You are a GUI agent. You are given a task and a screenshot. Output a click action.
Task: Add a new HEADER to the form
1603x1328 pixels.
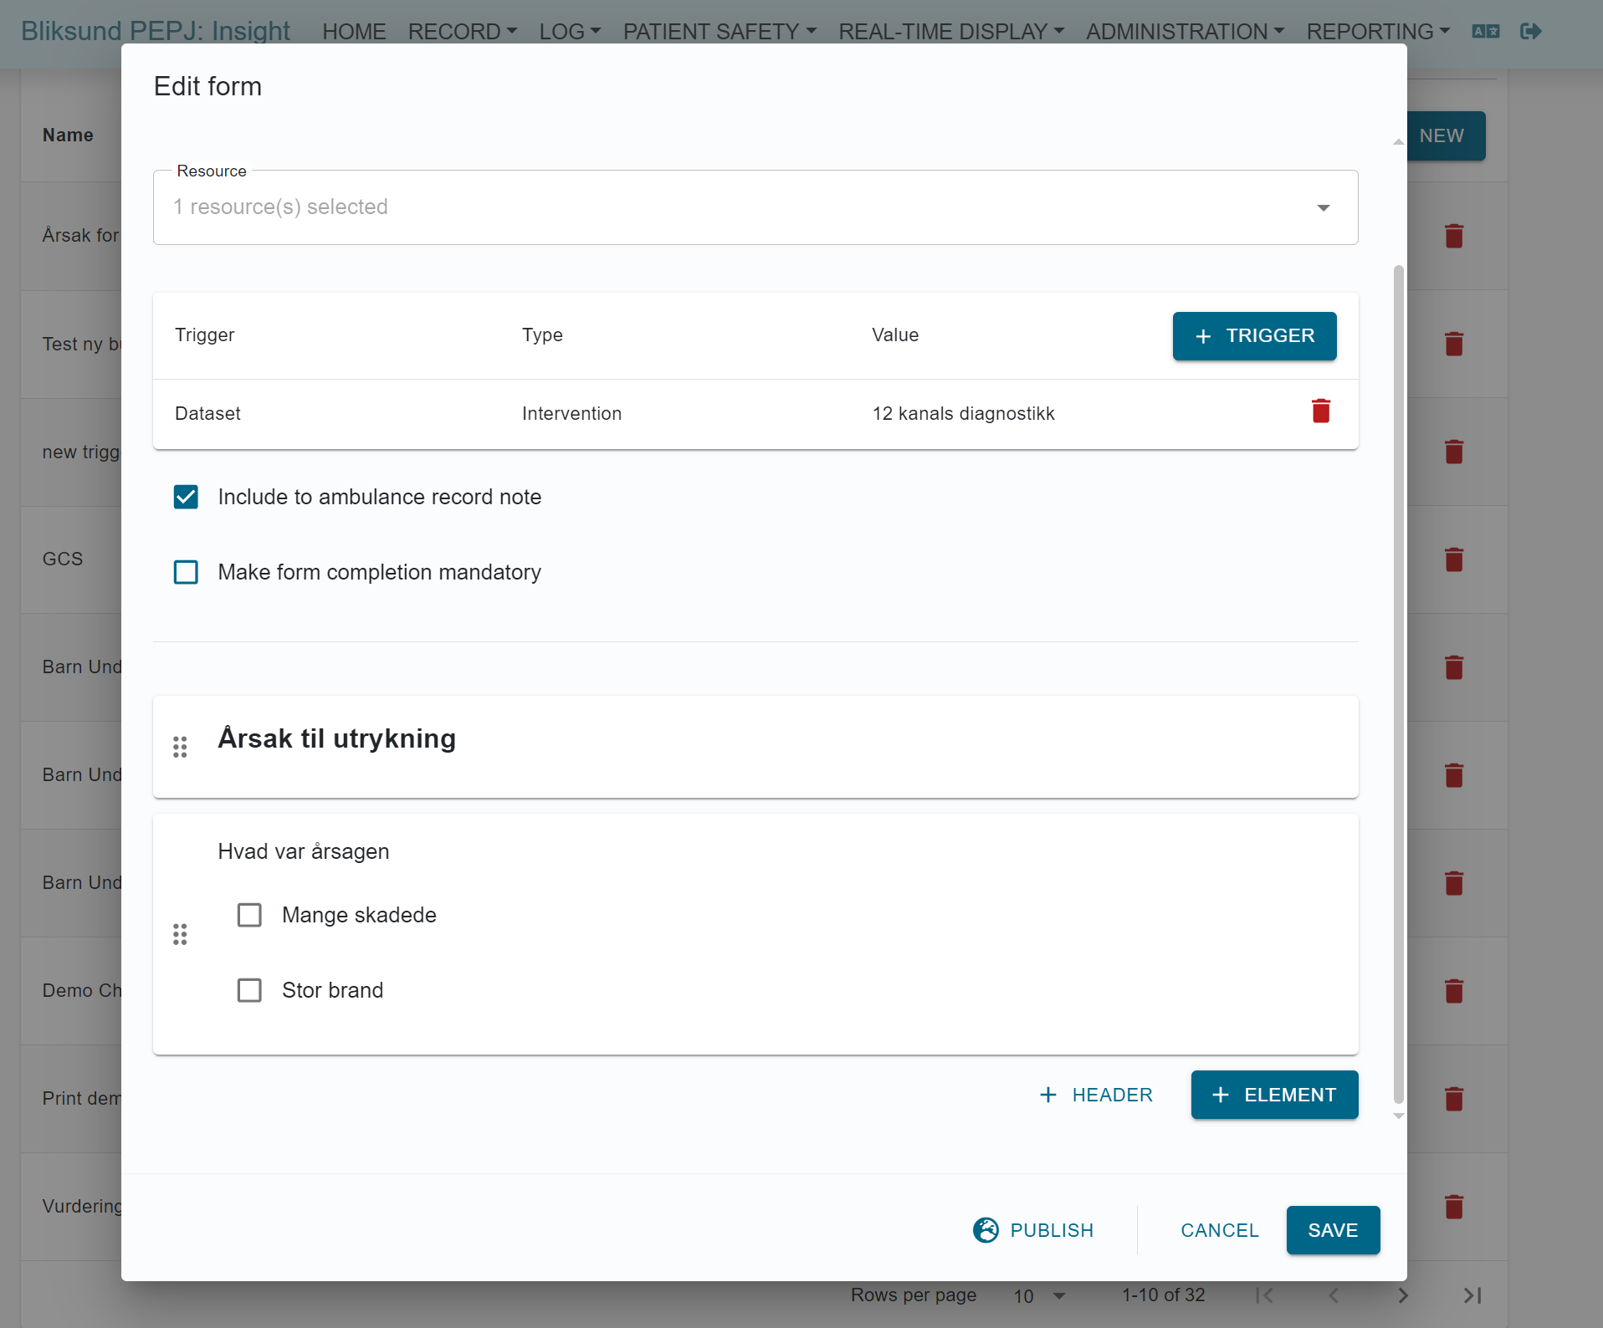(x=1095, y=1095)
